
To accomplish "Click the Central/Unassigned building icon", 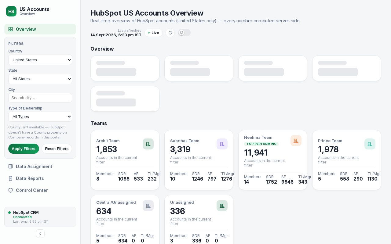I will 148,206.
